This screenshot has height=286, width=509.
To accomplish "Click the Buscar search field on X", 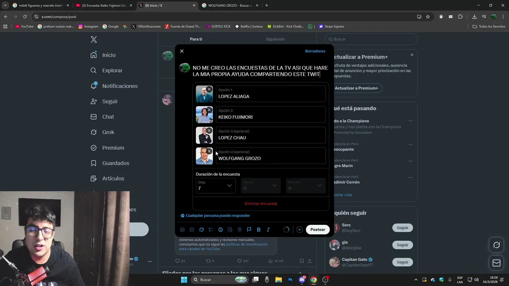I will tap(371, 39).
